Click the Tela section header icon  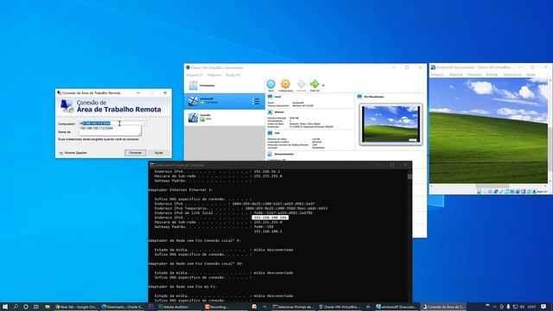[x=270, y=133]
